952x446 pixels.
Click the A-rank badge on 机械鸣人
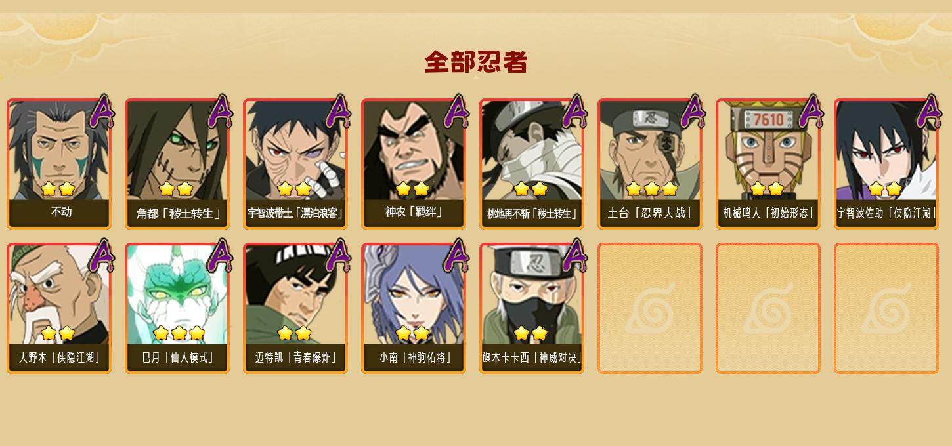point(811,111)
